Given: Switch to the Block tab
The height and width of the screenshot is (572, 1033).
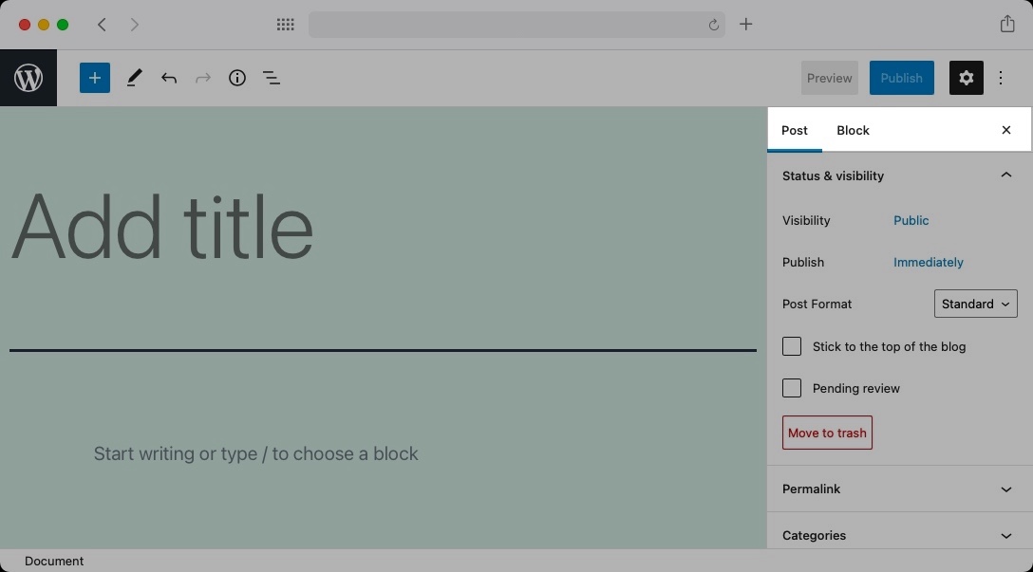Looking at the screenshot, I should point(852,130).
